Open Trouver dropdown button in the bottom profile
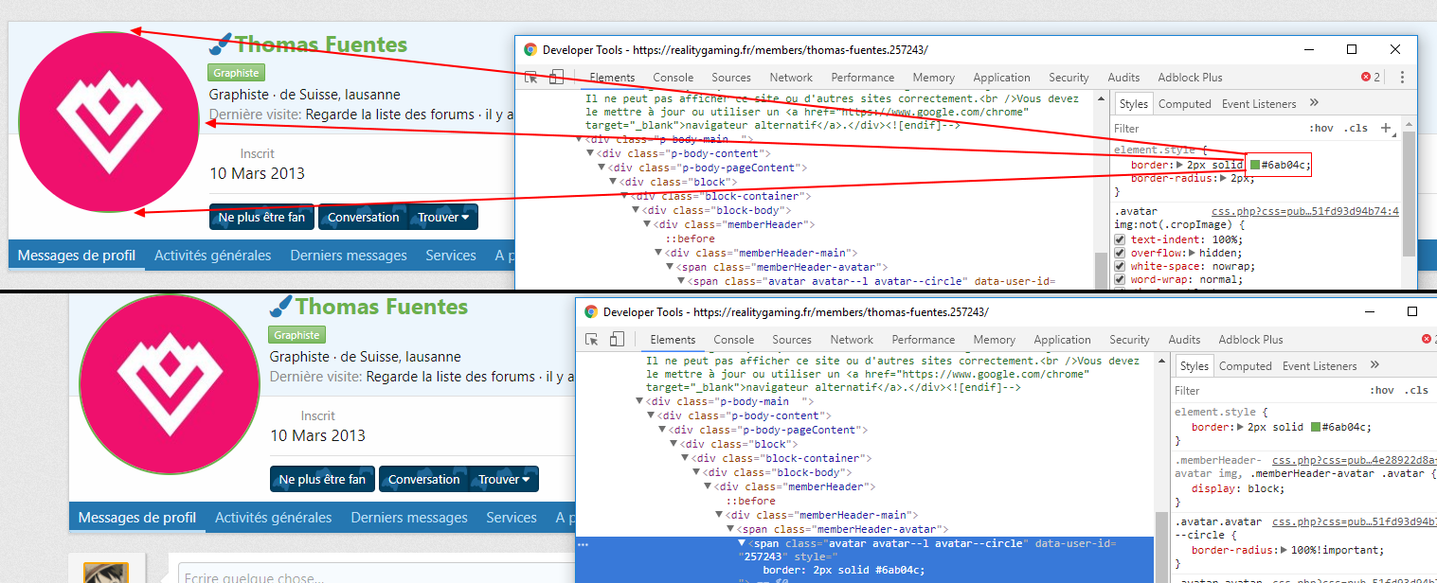 tap(505, 479)
